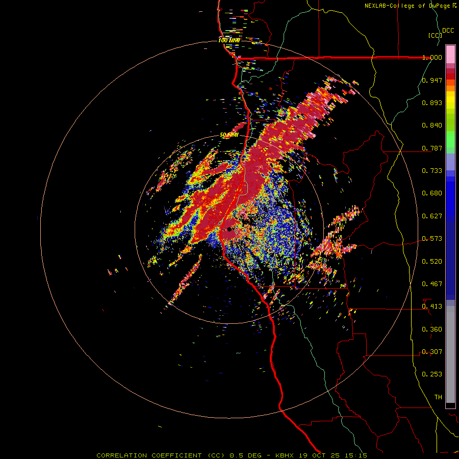Click the 0.5 DEG elevation text in the footer
The height and width of the screenshot is (459, 459).
(x=245, y=455)
